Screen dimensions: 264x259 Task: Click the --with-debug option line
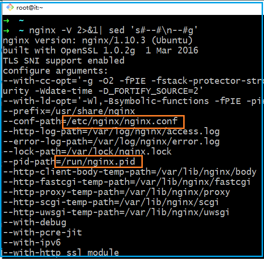pyautogui.click(x=35, y=222)
